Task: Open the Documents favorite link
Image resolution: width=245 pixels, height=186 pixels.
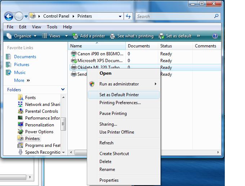Action: pos(25,57)
